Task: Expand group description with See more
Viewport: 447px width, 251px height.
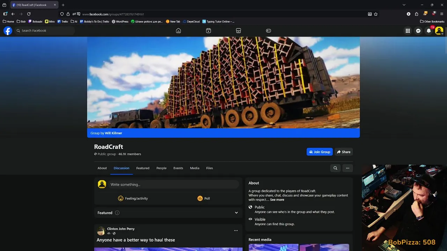Action: [x=277, y=200]
